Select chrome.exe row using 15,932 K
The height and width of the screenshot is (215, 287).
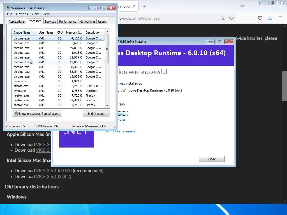[x=58, y=76]
